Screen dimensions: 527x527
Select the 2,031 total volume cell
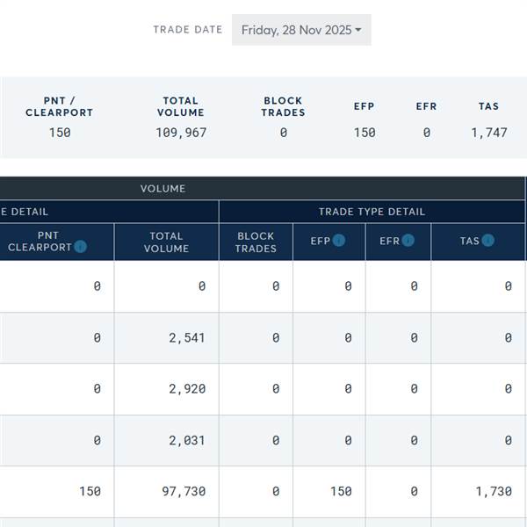187,440
